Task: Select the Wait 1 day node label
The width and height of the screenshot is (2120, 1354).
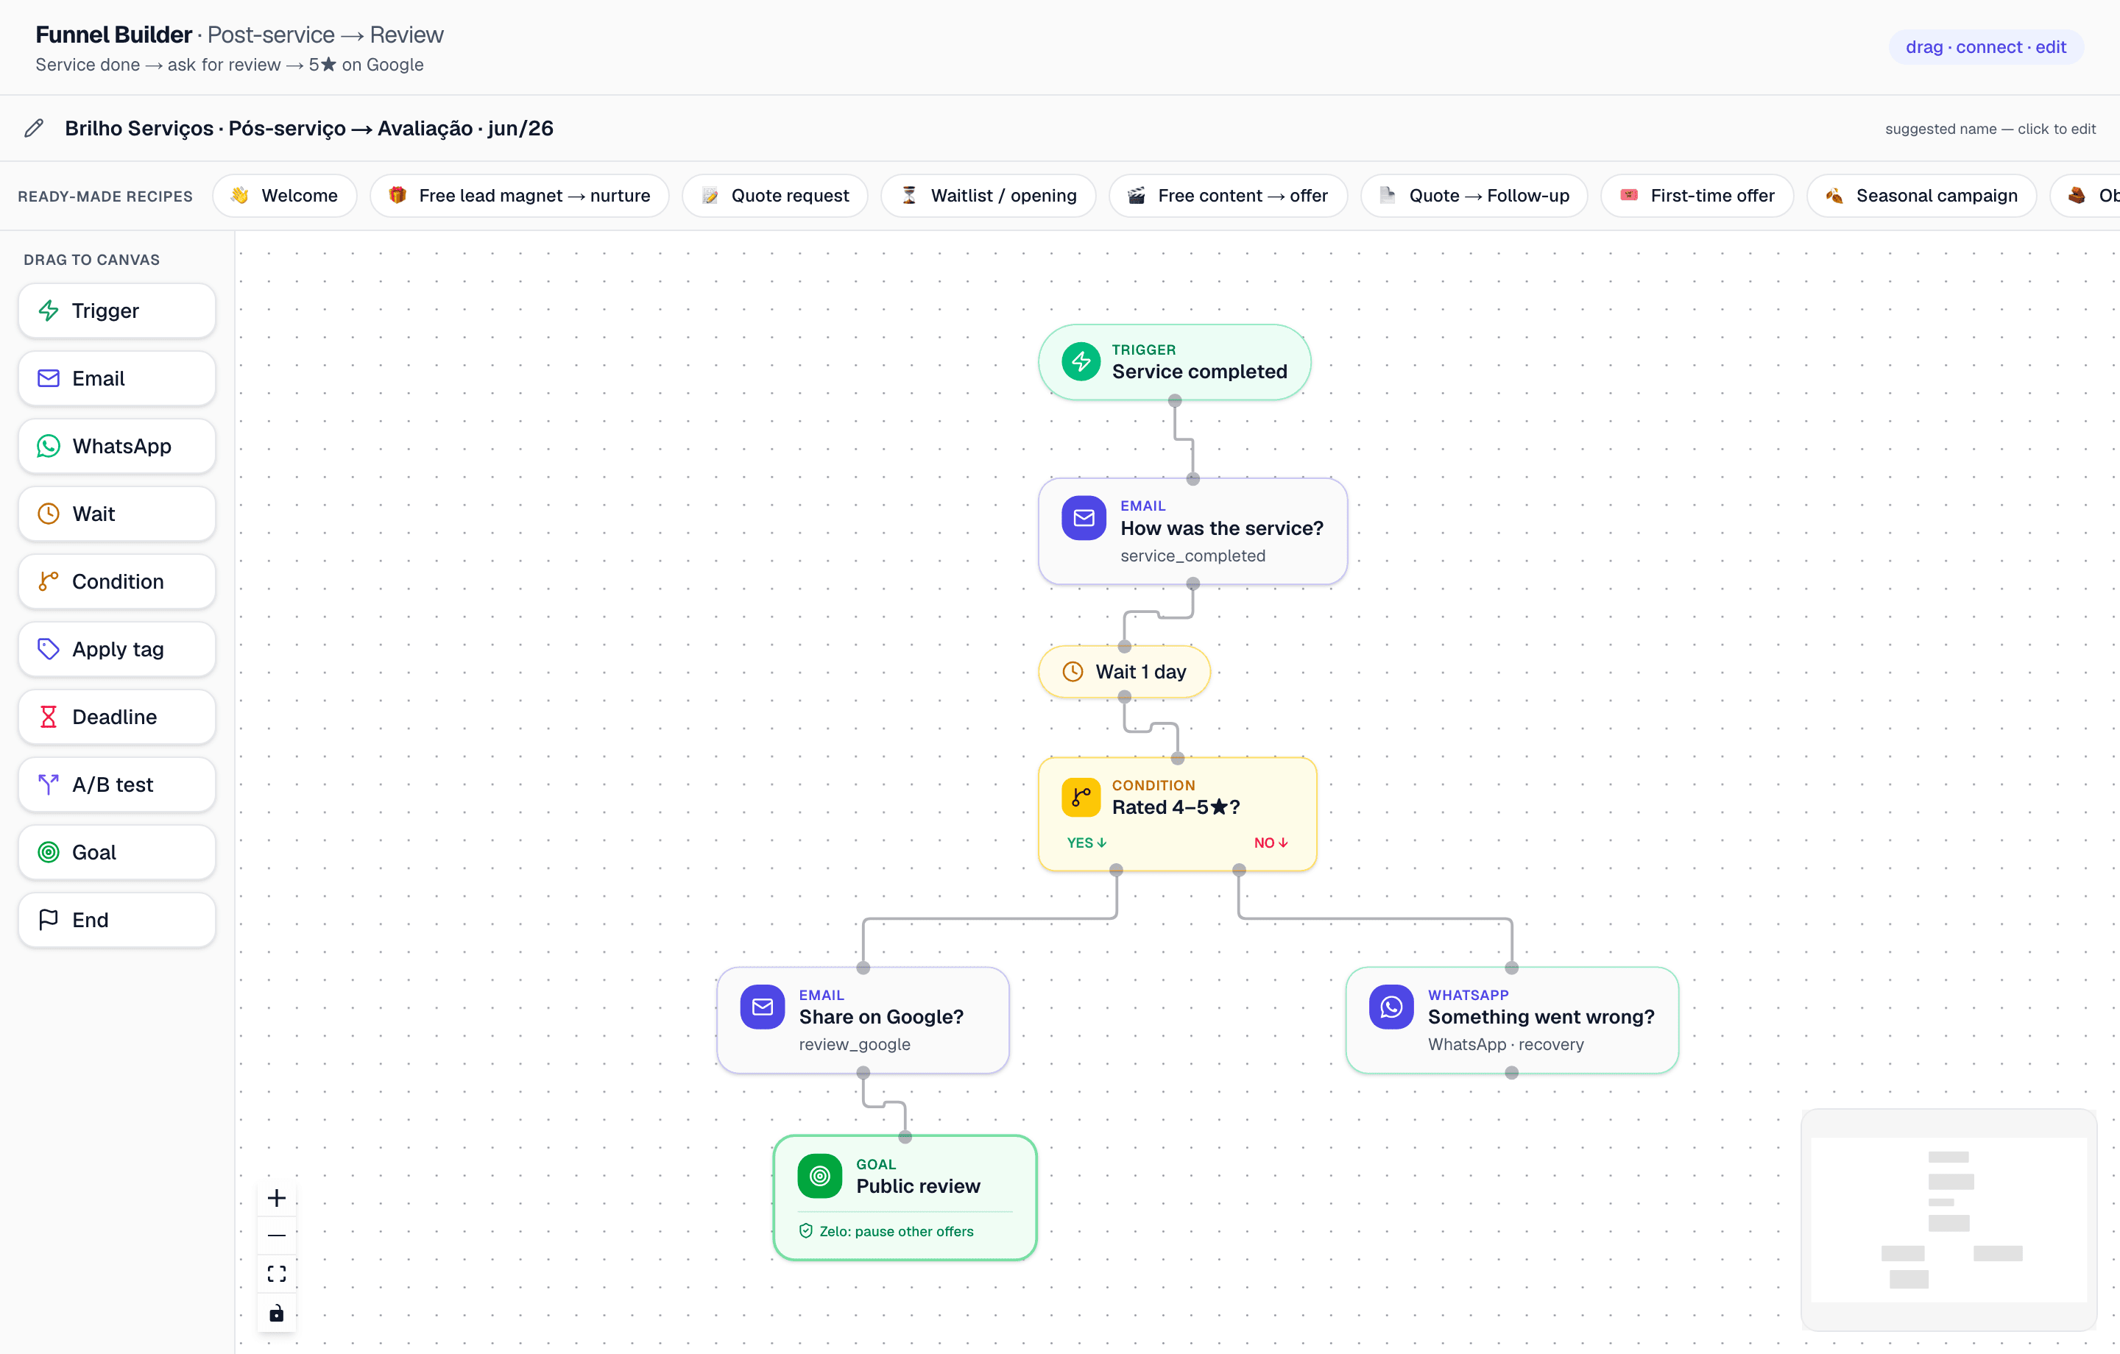Action: pyautogui.click(x=1141, y=672)
